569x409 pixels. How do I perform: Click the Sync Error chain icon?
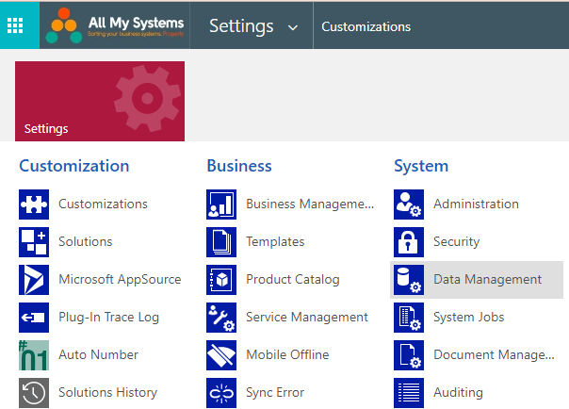pos(221,393)
